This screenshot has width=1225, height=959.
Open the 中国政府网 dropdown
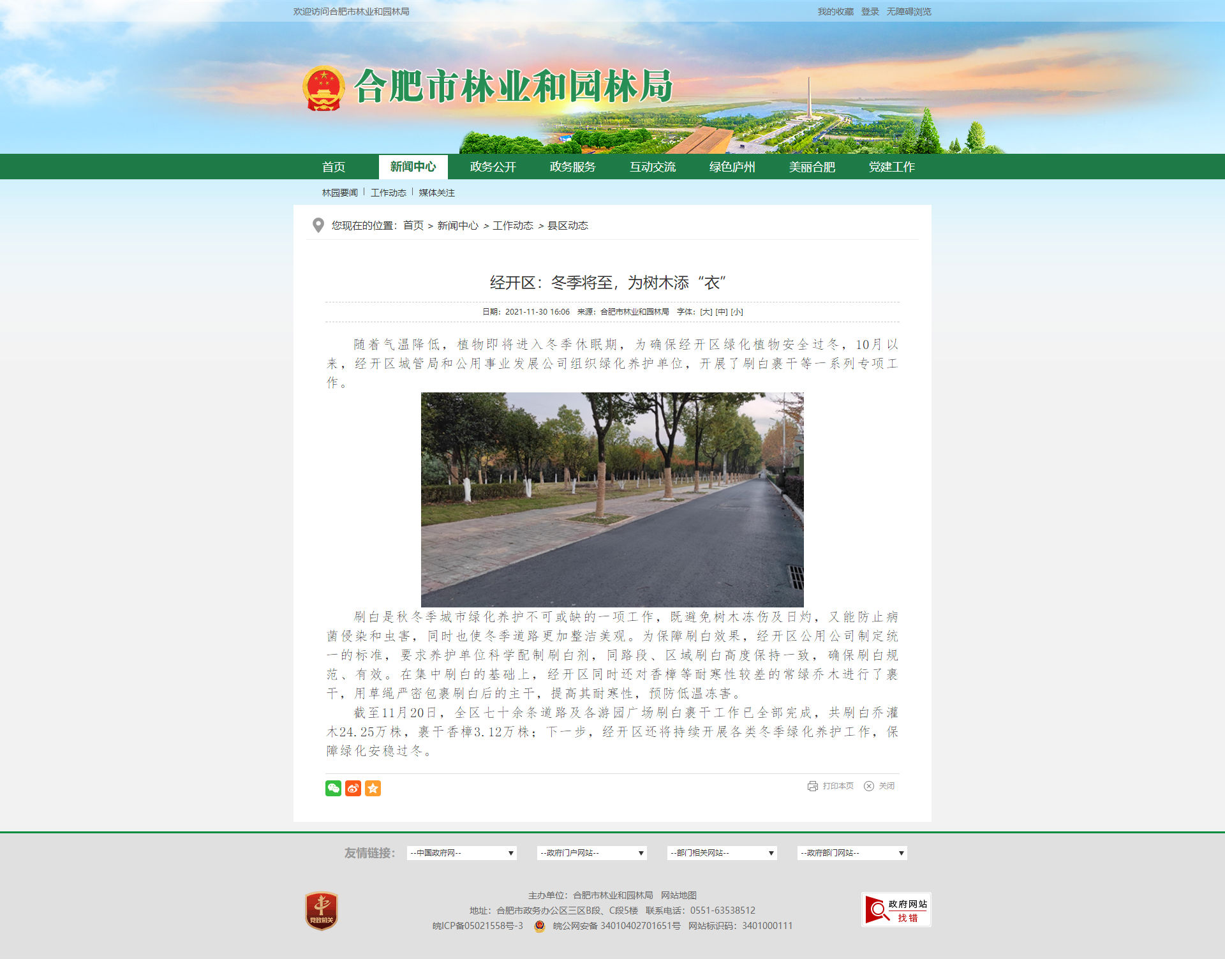(461, 853)
